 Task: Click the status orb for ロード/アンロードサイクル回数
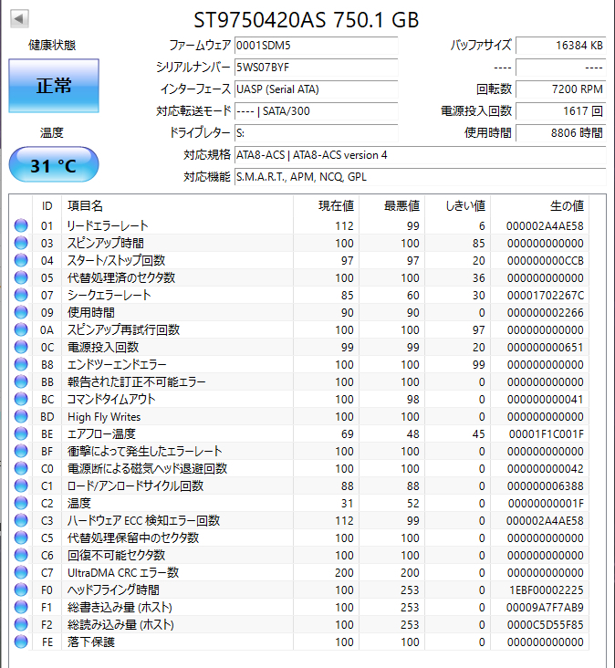tap(21, 485)
